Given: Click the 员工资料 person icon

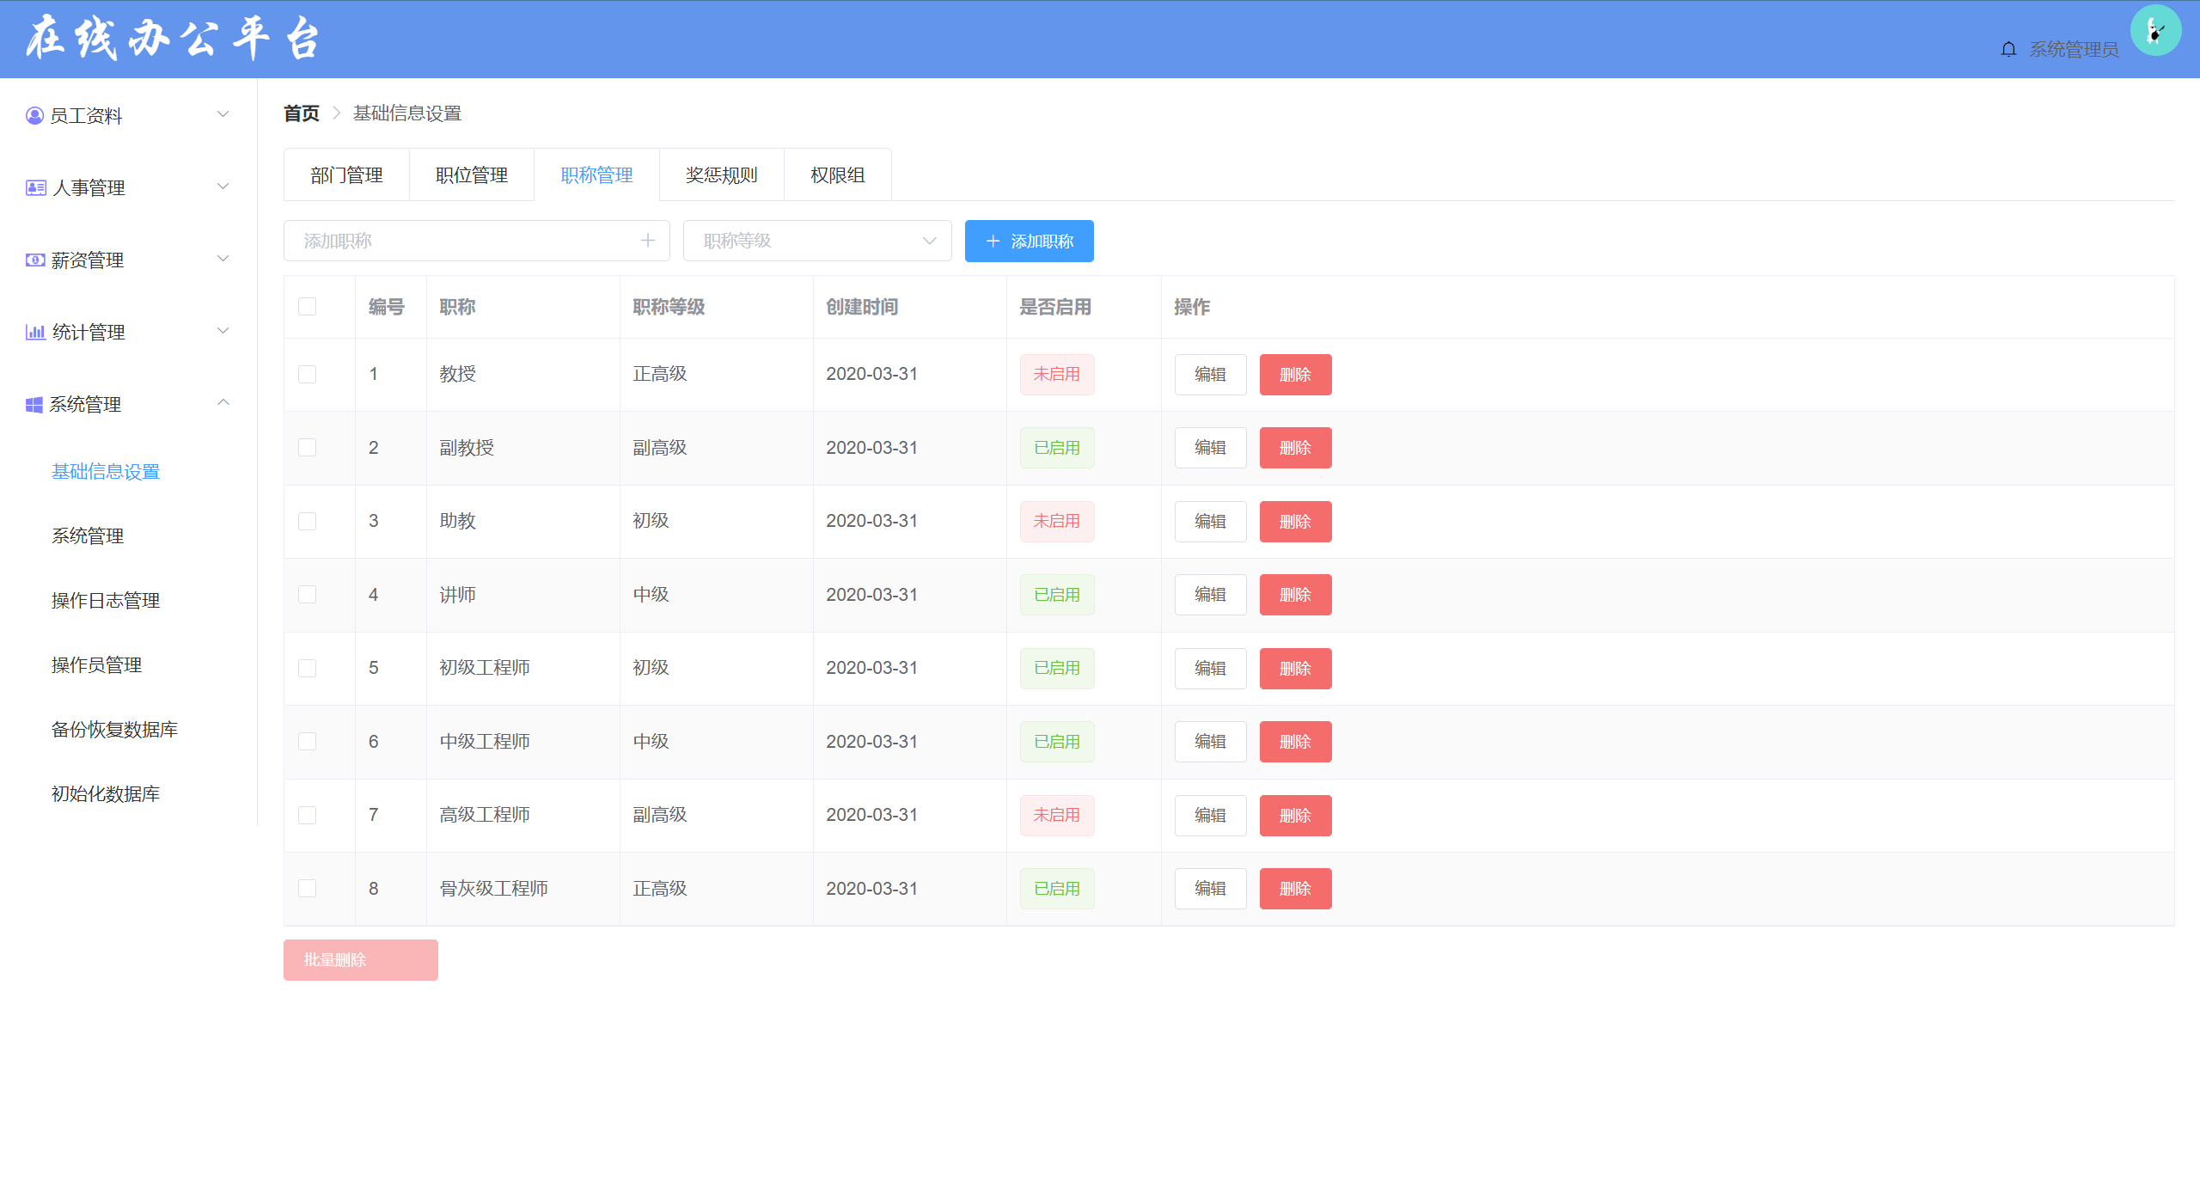Looking at the screenshot, I should [x=34, y=115].
